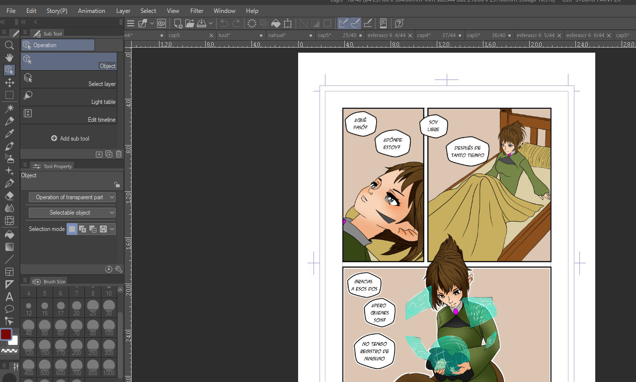Delete sub tool with trash icon
Viewport: 636px width, 382px height.
pyautogui.click(x=119, y=154)
